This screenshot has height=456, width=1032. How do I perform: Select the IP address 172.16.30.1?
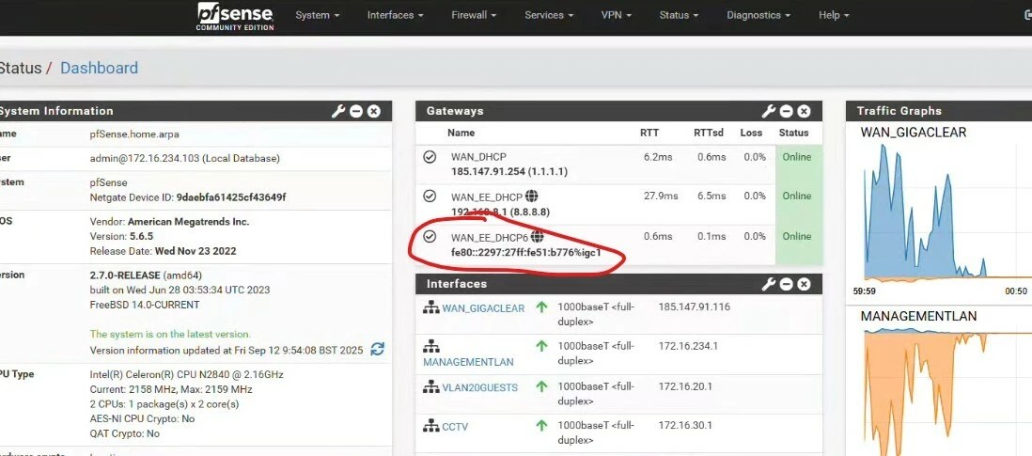[686, 426]
